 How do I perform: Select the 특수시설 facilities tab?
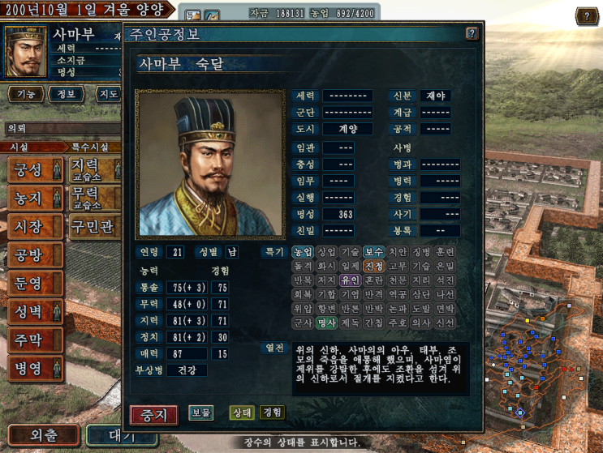[x=91, y=147]
